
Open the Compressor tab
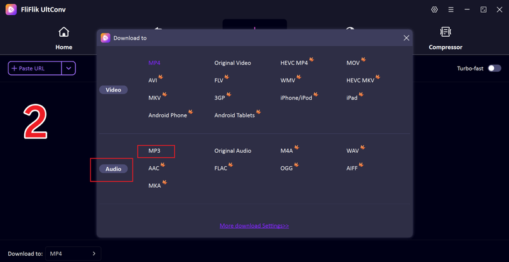click(x=445, y=38)
